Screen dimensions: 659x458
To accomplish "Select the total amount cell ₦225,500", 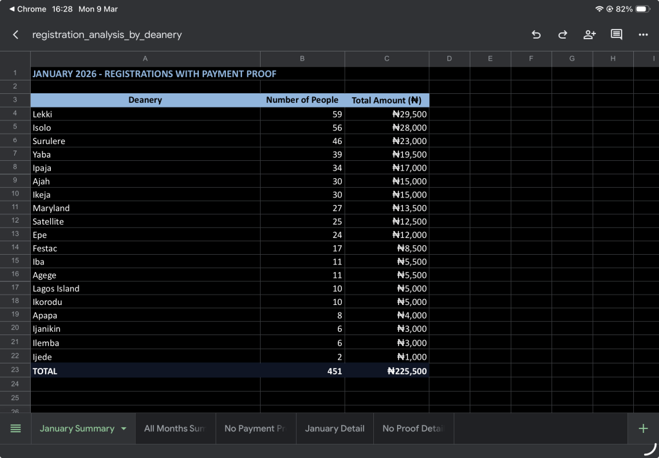I will pos(387,371).
